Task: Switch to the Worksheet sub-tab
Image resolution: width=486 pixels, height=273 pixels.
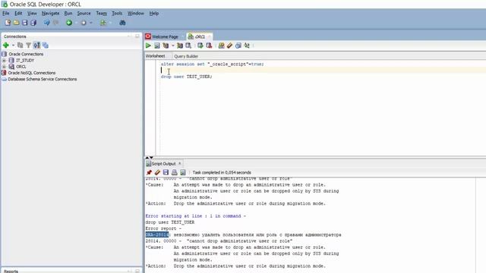Action: point(155,56)
